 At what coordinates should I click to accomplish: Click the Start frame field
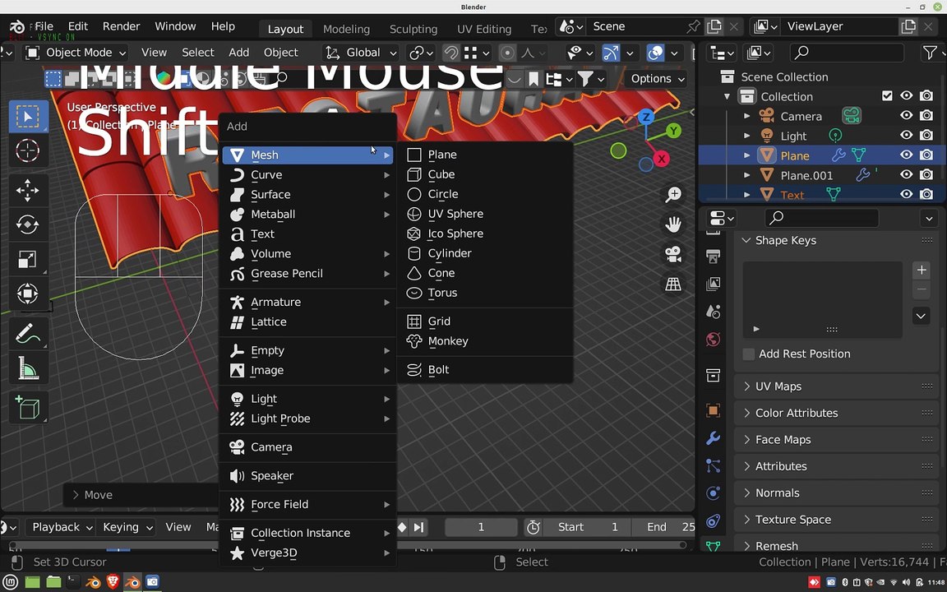point(587,527)
